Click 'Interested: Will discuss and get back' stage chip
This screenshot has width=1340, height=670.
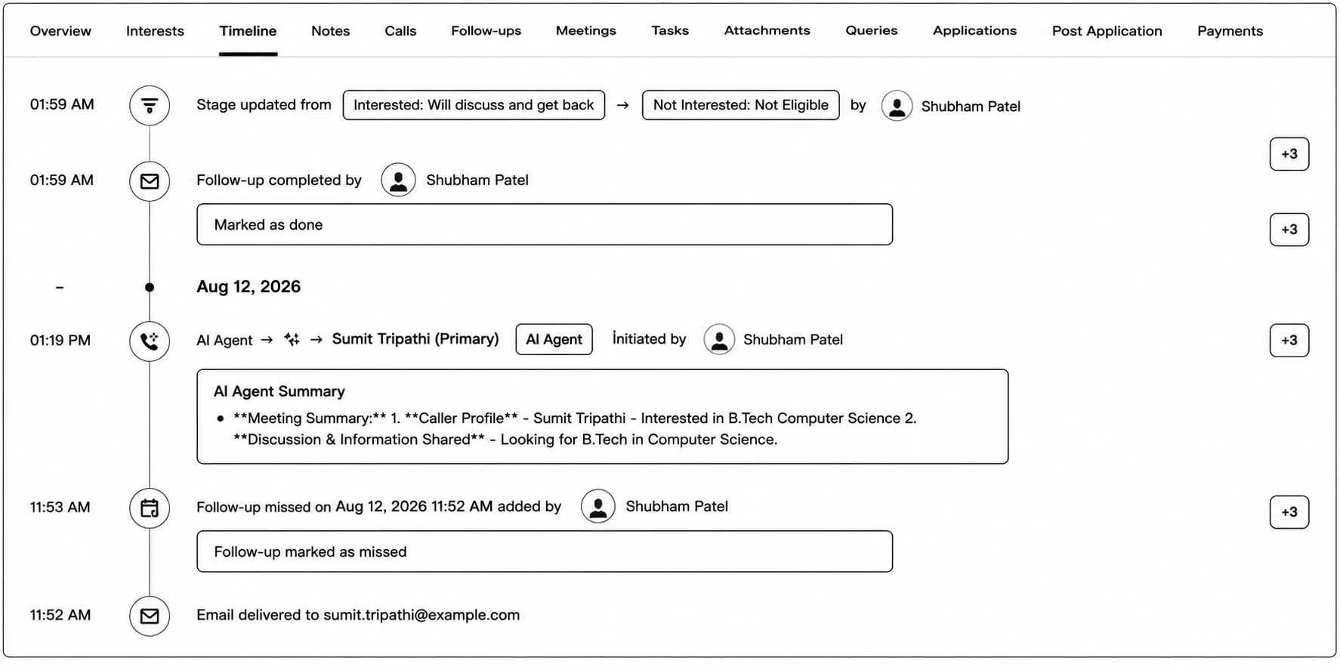coord(474,105)
